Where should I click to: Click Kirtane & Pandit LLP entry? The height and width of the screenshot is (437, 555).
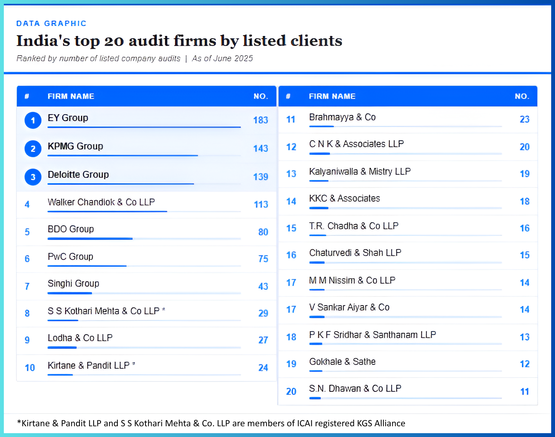[89, 365]
